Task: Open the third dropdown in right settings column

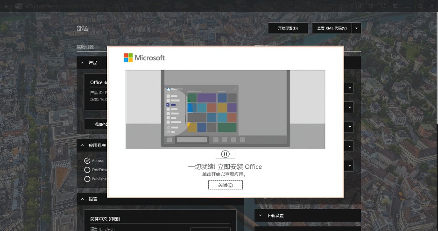Action: (349, 127)
